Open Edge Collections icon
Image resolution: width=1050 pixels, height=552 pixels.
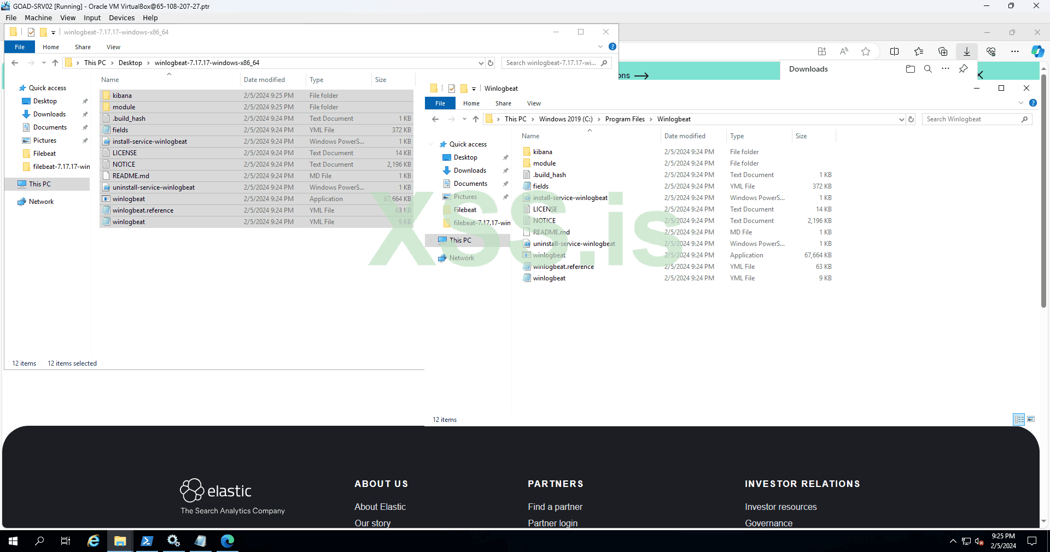[x=943, y=51]
